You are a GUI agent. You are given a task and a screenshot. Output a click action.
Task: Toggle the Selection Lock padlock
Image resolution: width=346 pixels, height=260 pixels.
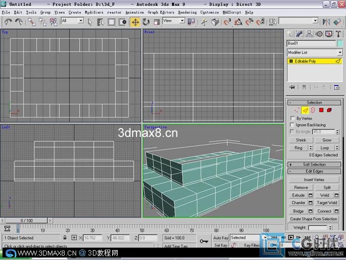(65, 238)
